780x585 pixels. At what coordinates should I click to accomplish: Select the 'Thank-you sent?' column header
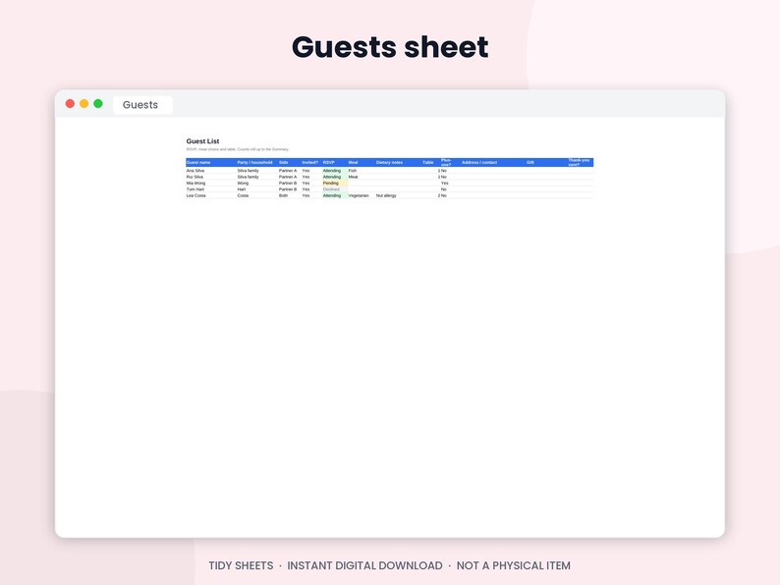coord(579,163)
